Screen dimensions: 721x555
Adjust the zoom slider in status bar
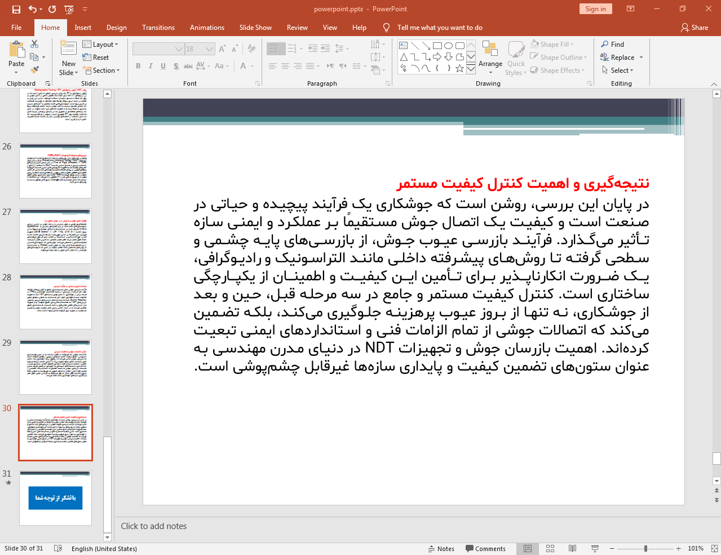pyautogui.click(x=645, y=548)
